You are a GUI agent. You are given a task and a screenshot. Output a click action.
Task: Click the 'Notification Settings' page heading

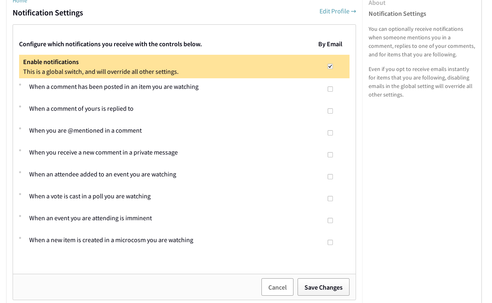point(48,13)
